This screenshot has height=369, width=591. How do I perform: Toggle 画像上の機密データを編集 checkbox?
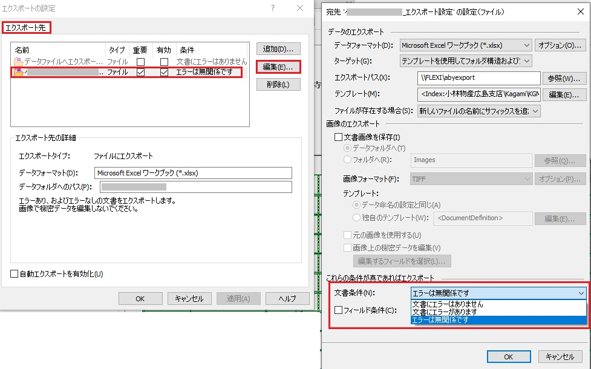[x=347, y=247]
